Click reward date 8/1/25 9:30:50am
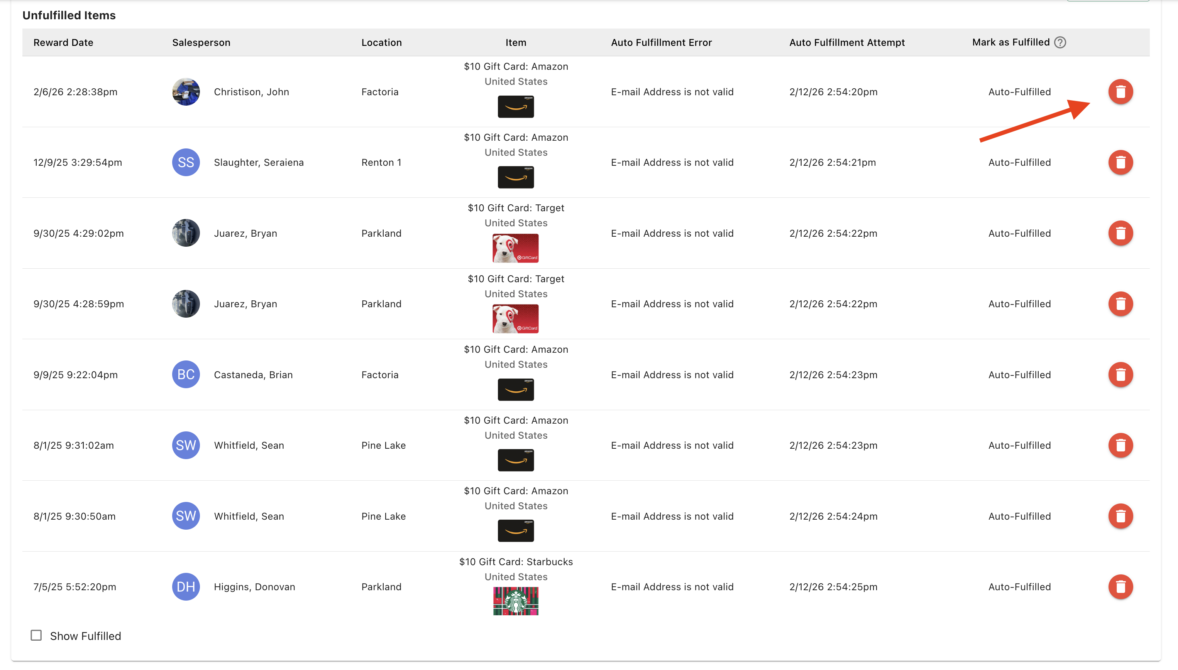 [x=74, y=516]
